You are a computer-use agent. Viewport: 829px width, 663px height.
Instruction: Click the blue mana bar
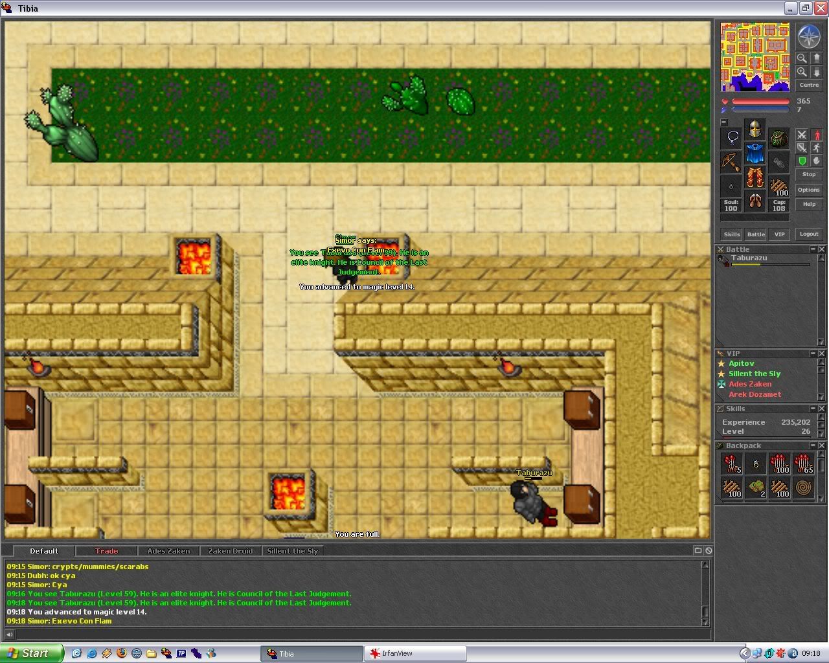[x=761, y=109]
